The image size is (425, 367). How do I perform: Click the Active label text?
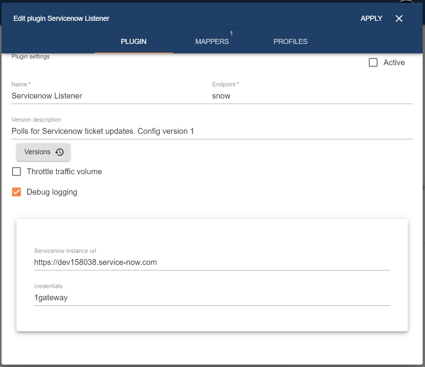[x=394, y=62]
